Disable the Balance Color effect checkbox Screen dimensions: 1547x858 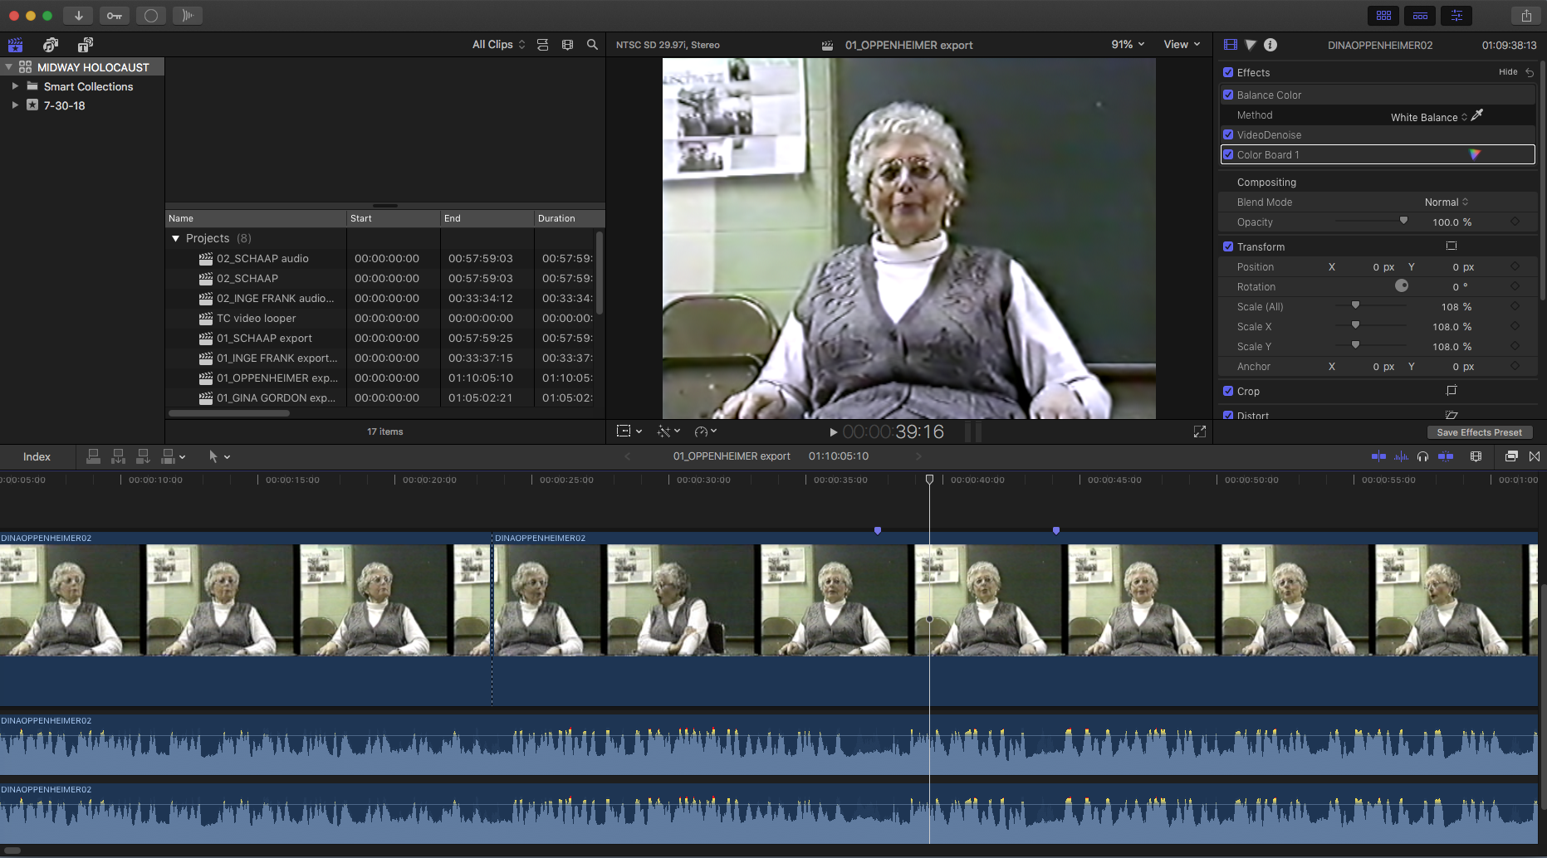click(1228, 95)
